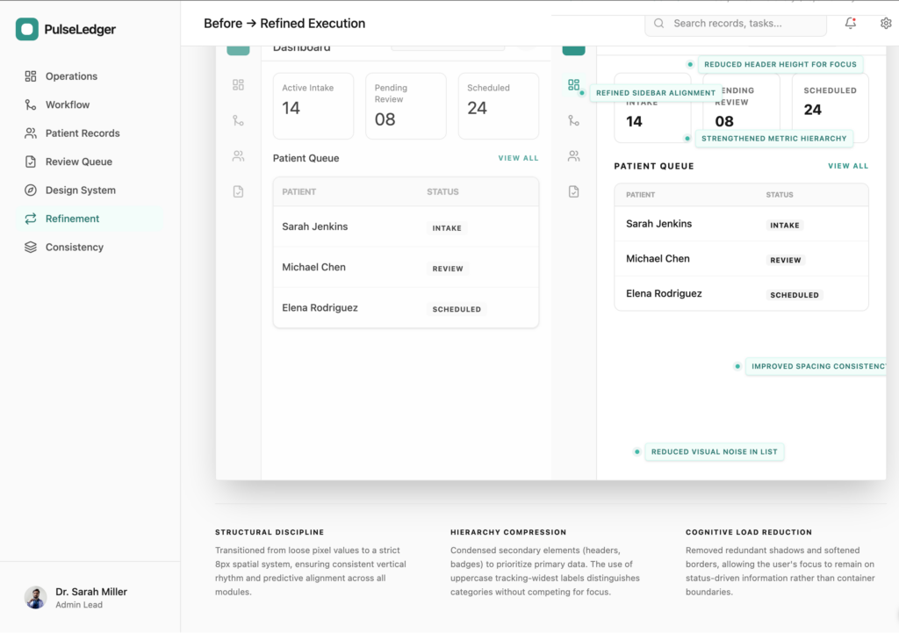Select SCHEDULED 24 card in Refined panel
The height and width of the screenshot is (633, 899).
coord(831,108)
